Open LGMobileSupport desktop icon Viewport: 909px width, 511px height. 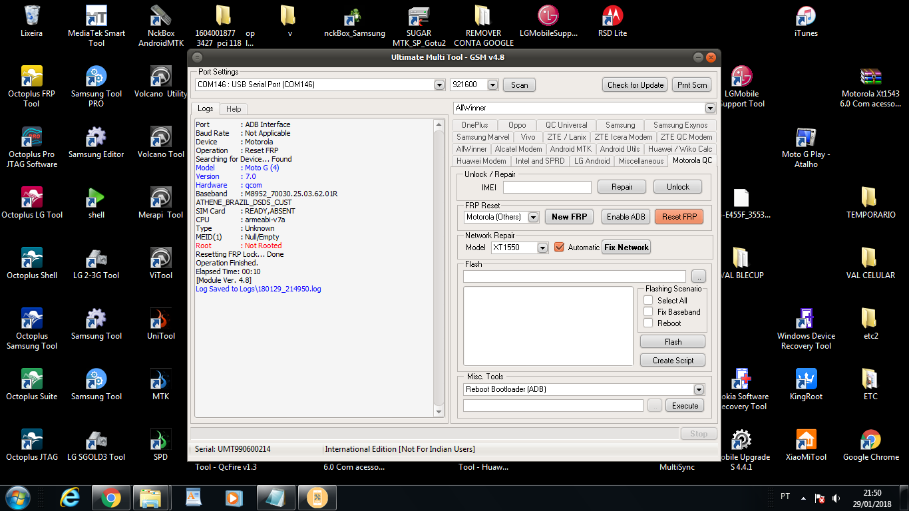(x=548, y=21)
